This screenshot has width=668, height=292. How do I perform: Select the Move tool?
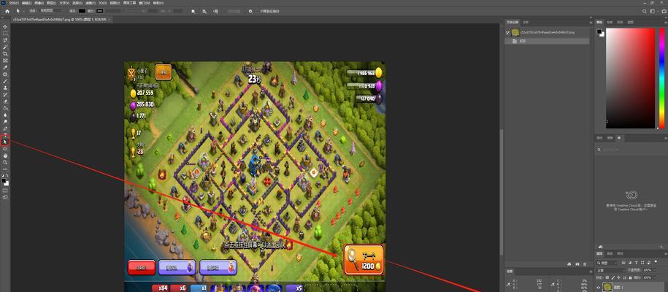point(6,26)
